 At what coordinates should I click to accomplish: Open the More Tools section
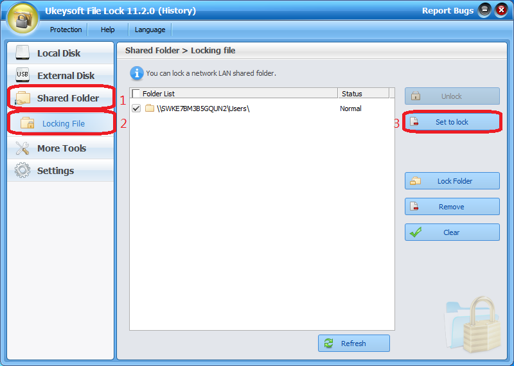(60, 148)
